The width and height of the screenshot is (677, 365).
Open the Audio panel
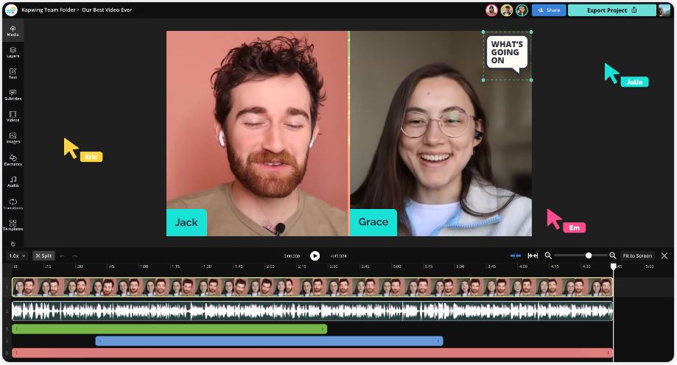[x=13, y=181]
